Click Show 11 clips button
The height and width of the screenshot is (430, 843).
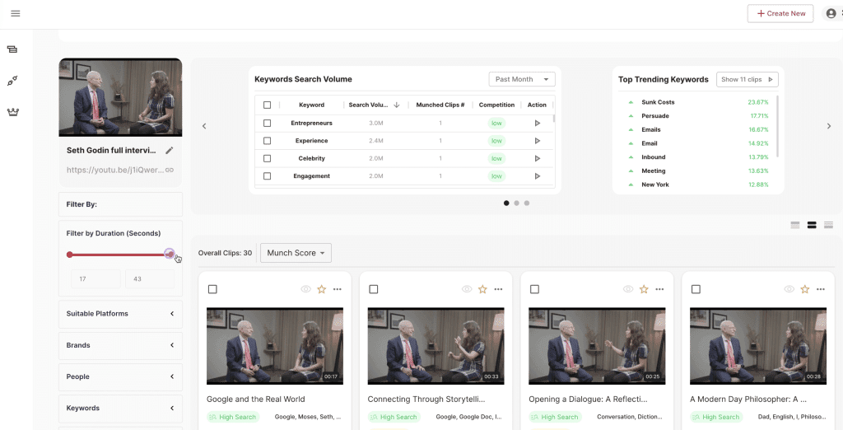[748, 79]
